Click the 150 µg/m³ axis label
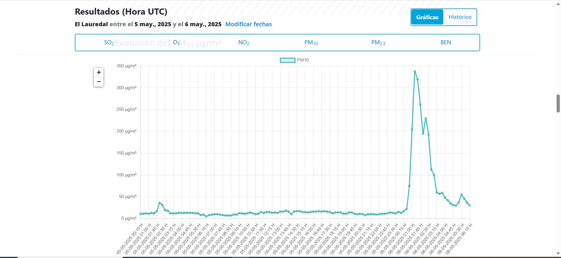Viewport: 561px width, 258px height. click(127, 153)
